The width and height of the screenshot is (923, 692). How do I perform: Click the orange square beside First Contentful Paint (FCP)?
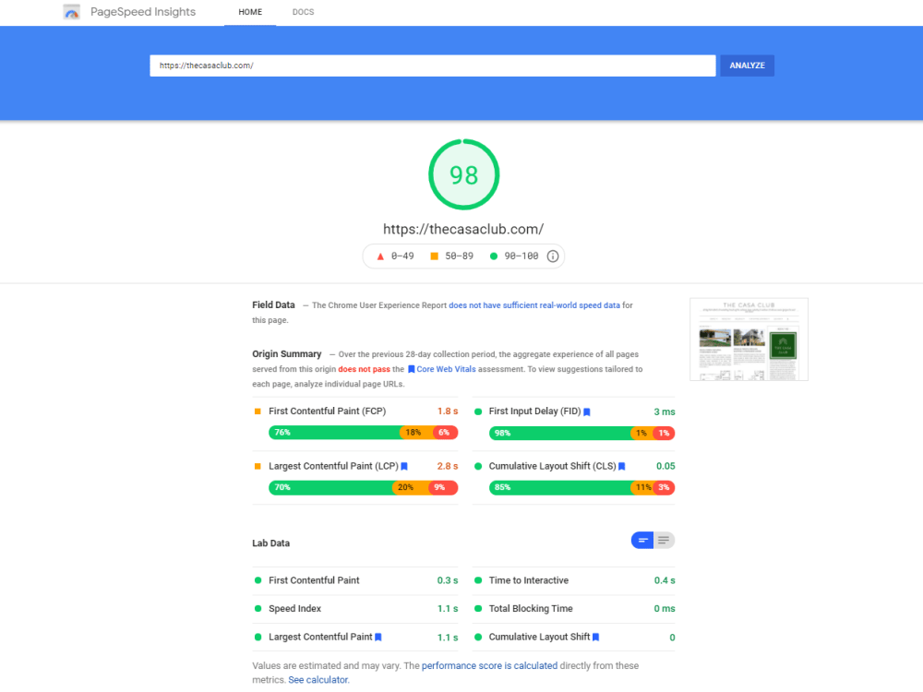coord(258,412)
